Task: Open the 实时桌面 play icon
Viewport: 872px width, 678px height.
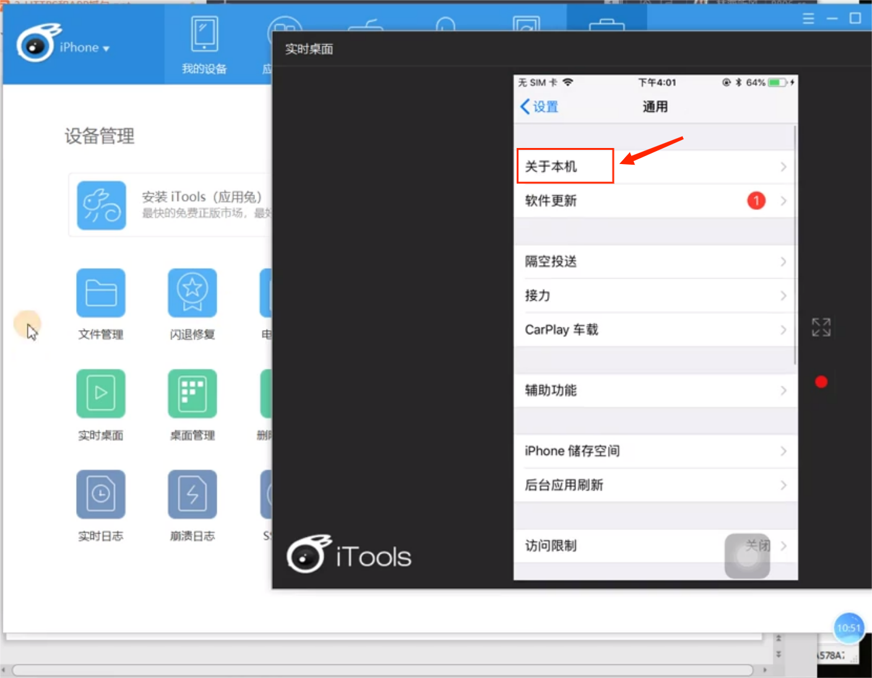Action: pyautogui.click(x=101, y=394)
